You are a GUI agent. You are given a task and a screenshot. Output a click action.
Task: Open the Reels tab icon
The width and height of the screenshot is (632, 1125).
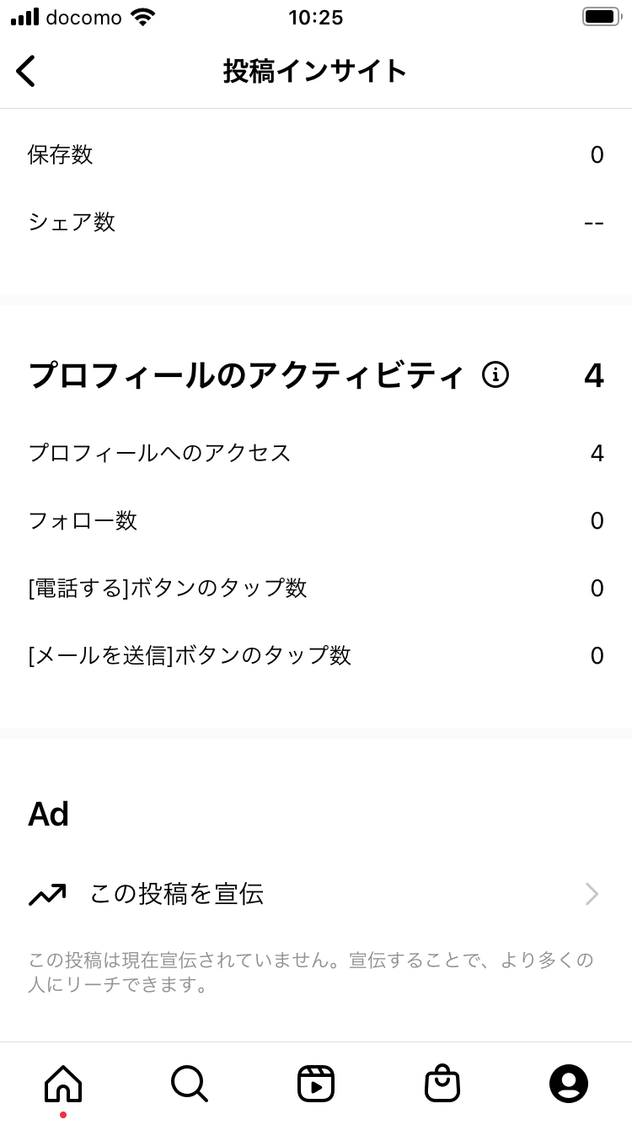coord(316,1083)
